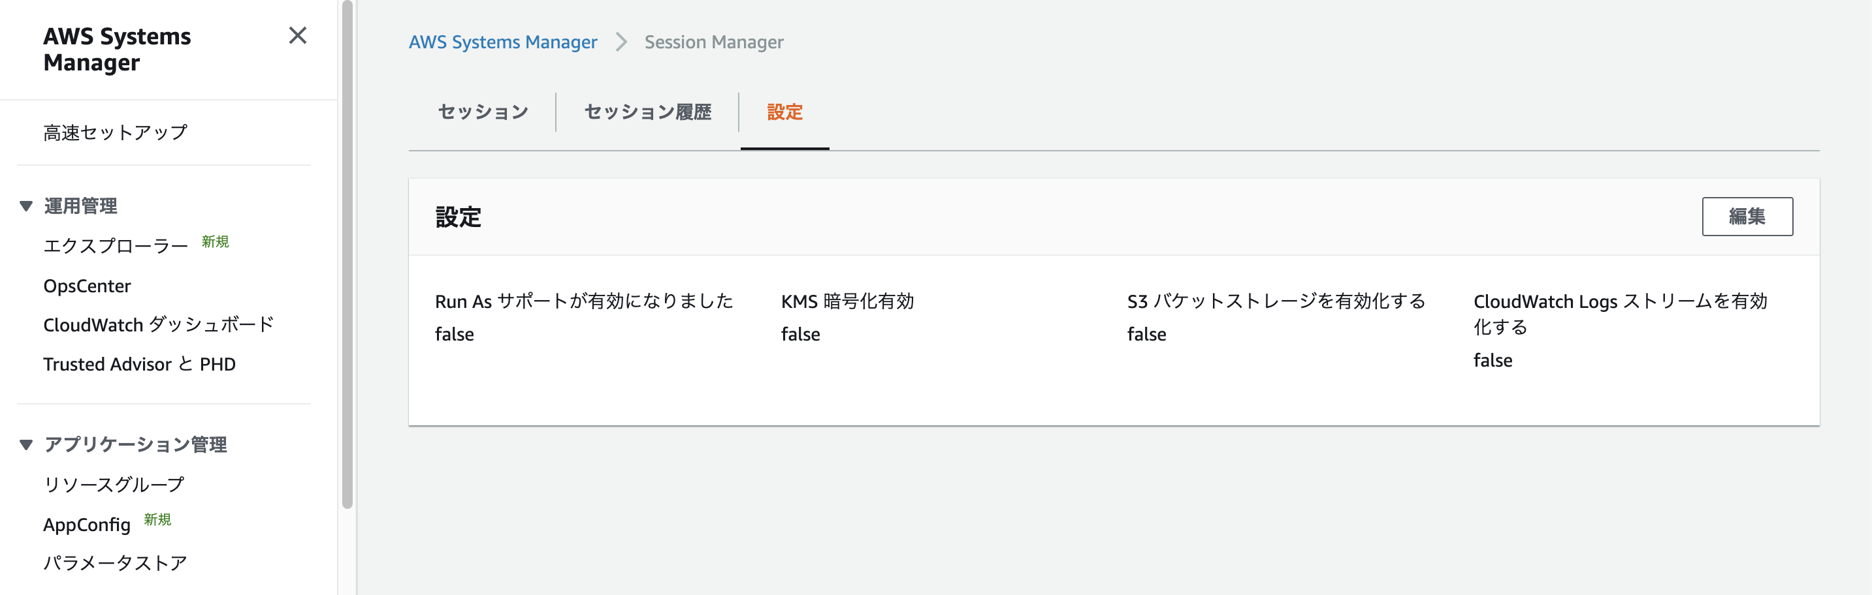Go to AWS Systems Manager breadcrumb link

pos(503,42)
